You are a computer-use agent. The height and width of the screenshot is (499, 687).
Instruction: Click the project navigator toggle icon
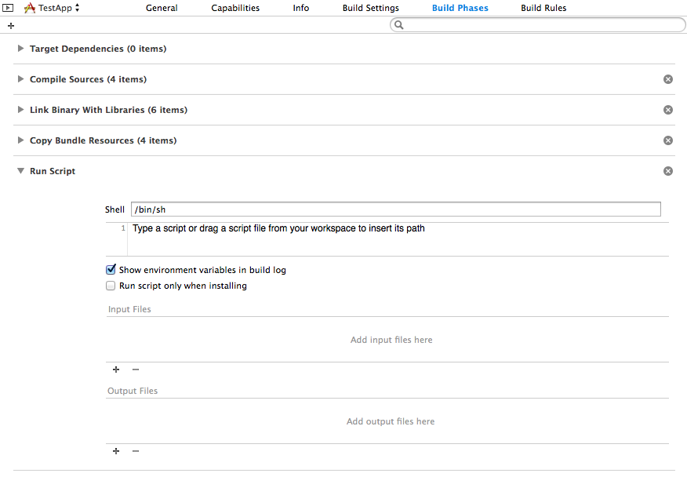click(x=8, y=8)
